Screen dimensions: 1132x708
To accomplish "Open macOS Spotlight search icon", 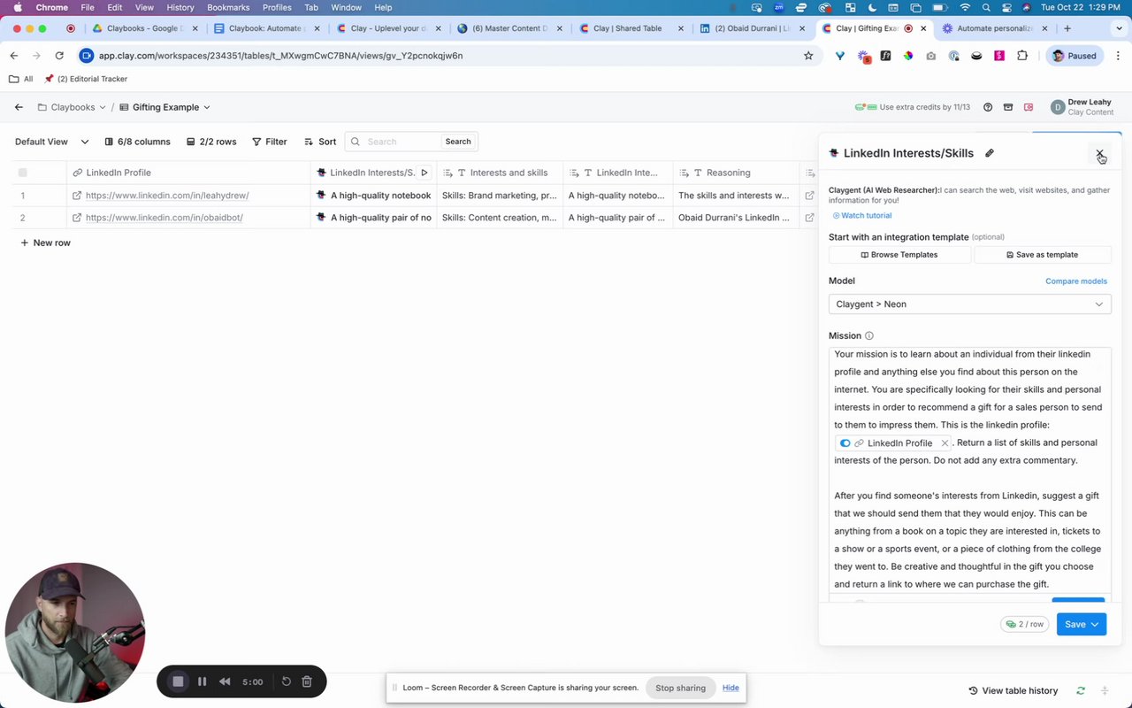I will coord(986,7).
